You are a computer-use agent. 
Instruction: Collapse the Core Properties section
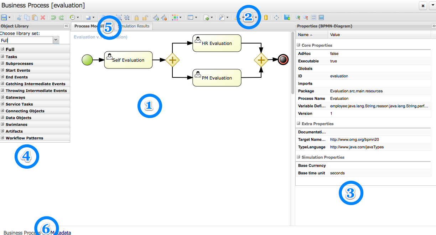pos(299,45)
